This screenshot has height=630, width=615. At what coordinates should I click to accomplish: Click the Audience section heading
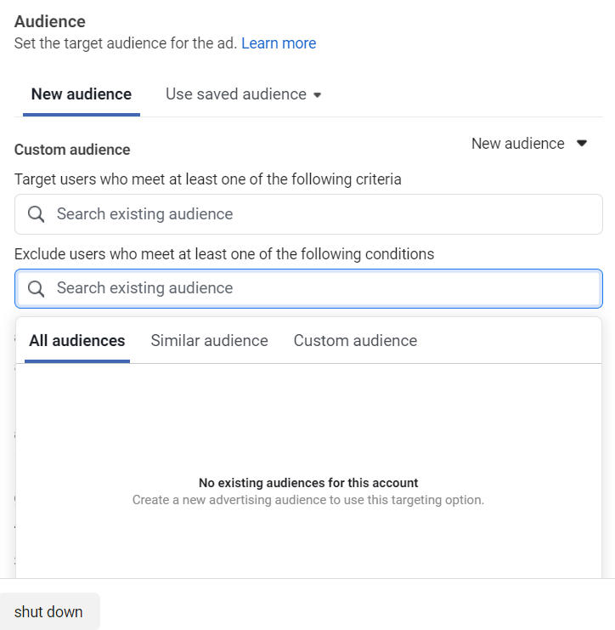click(50, 21)
